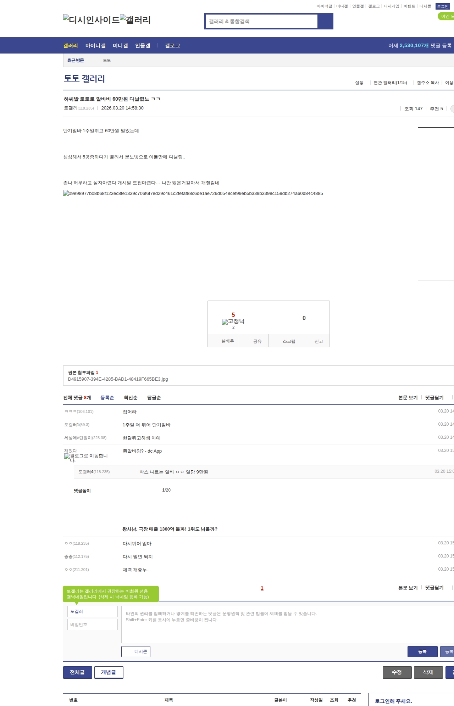
Task: Click the dark blue 등록 submit button
Action: point(422,651)
